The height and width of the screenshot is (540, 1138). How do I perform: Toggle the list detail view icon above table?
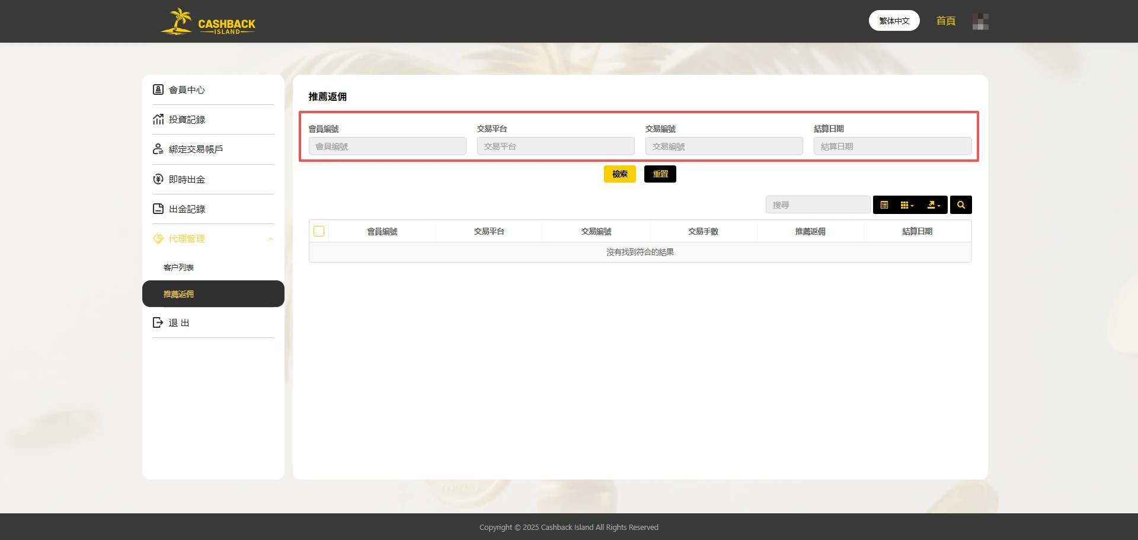[x=884, y=205]
